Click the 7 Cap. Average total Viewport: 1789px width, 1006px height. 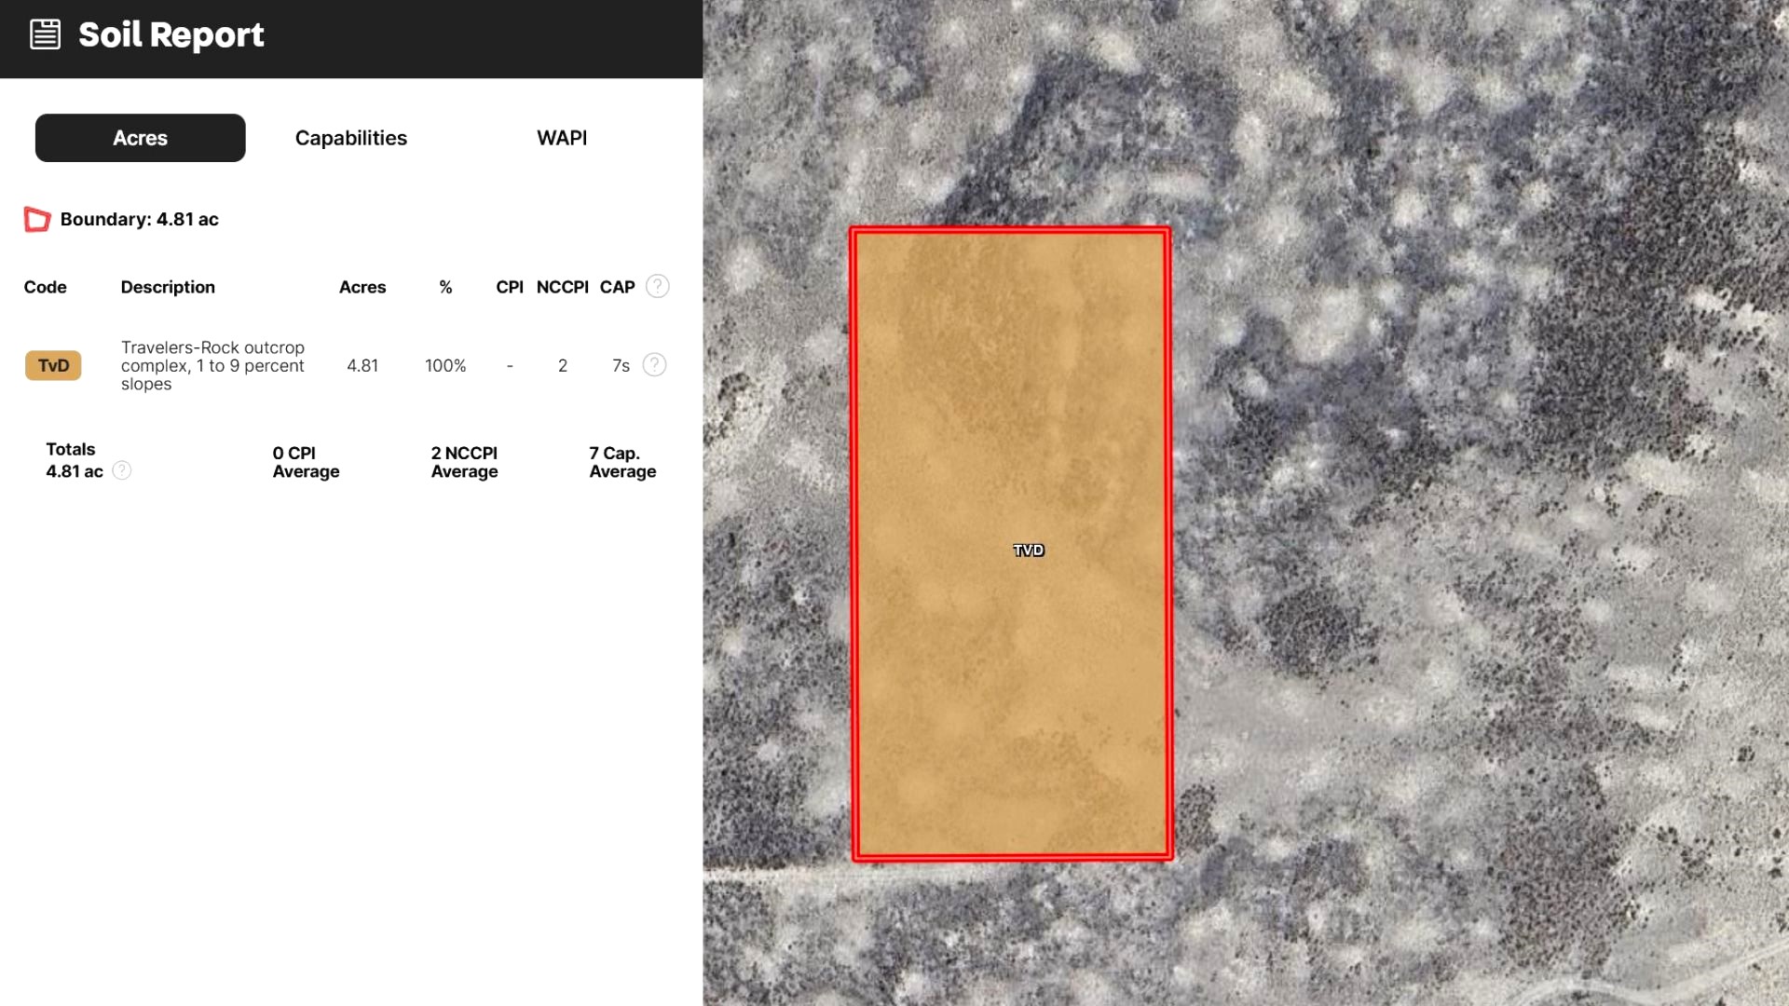(622, 462)
